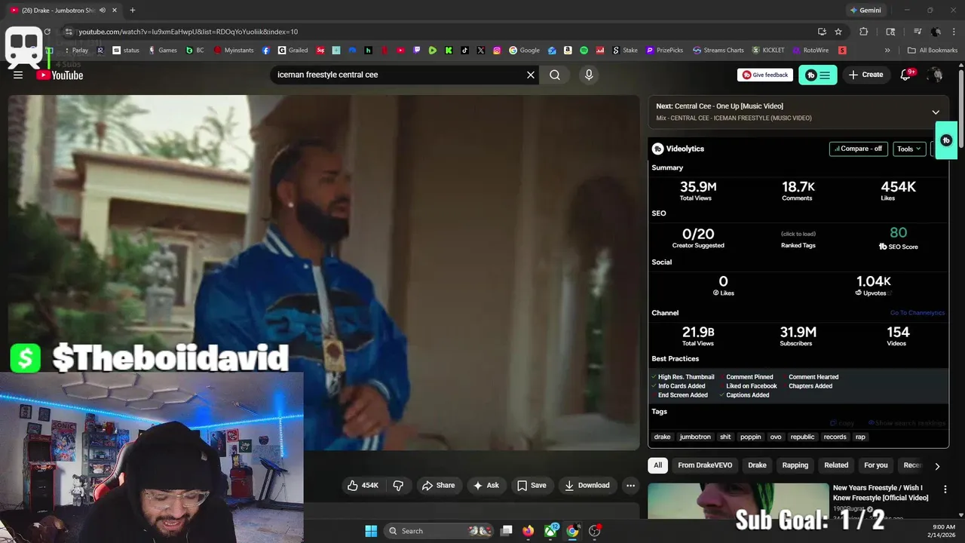Open the Give feedback button
The height and width of the screenshot is (543, 965).
click(x=765, y=75)
